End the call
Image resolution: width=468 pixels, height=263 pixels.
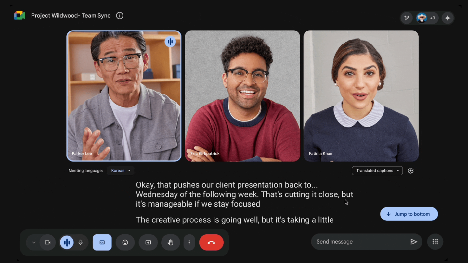tap(211, 242)
